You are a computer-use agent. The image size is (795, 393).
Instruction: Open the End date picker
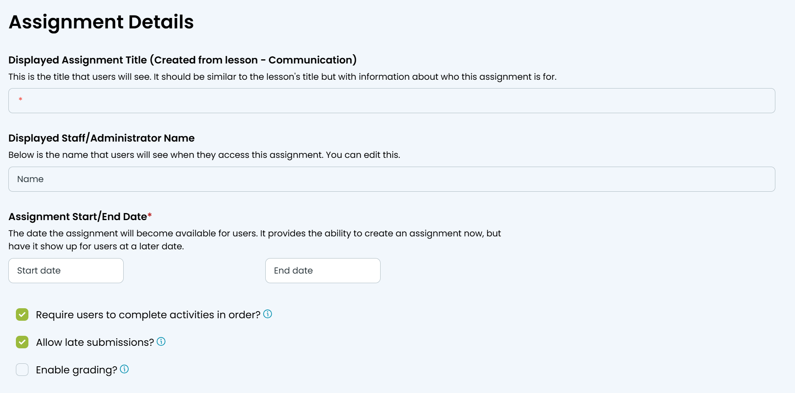[323, 271]
